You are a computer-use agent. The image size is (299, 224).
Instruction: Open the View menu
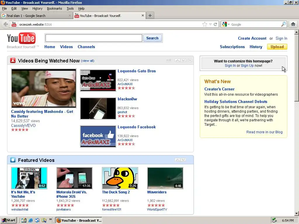25,8
